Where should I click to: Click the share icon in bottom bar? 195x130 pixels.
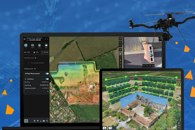click(47, 121)
